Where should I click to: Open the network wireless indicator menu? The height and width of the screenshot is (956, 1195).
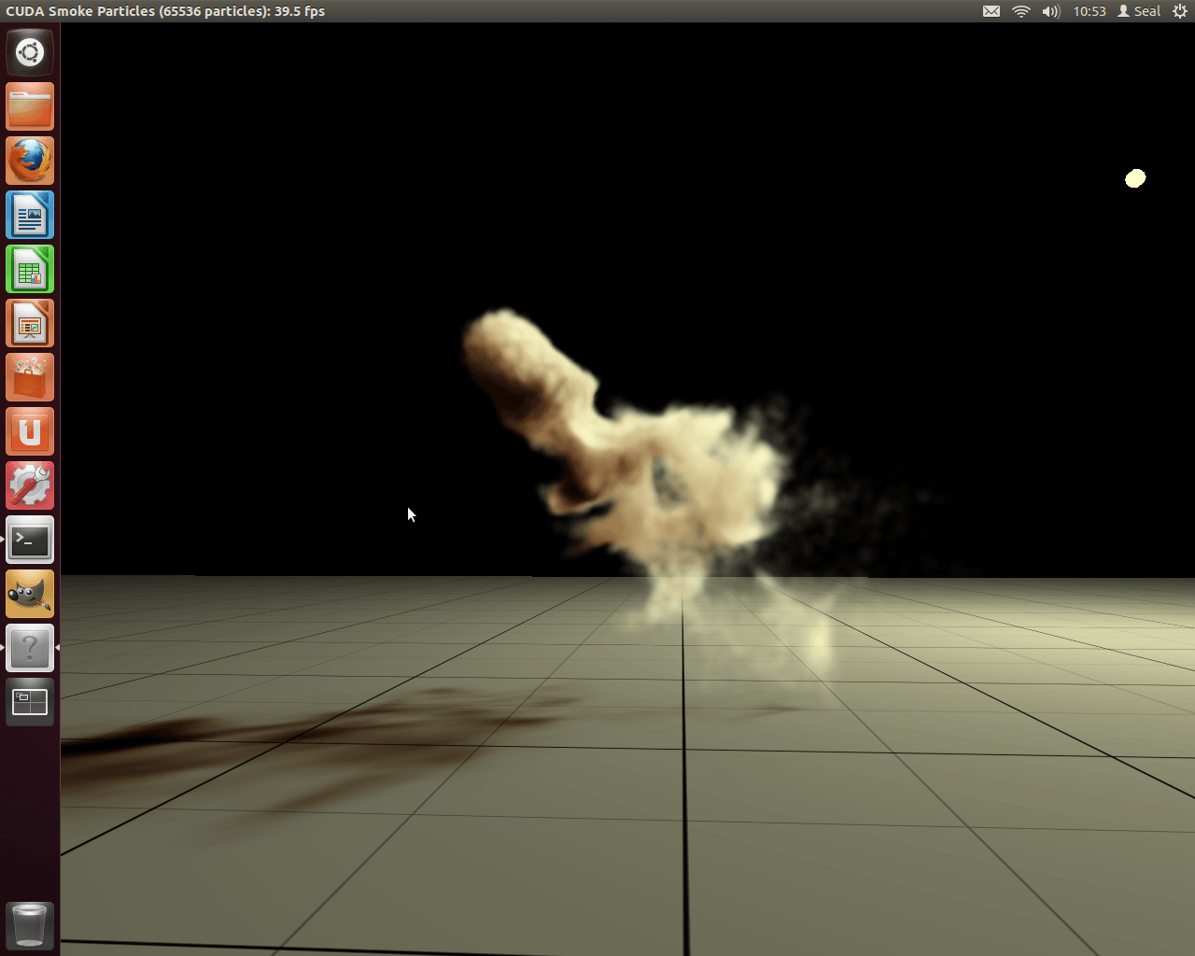[1019, 11]
